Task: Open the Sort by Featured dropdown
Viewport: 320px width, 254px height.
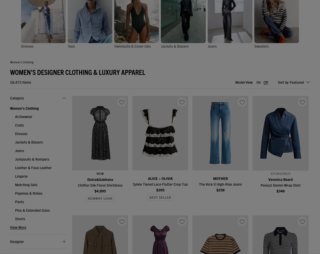Action: point(294,82)
